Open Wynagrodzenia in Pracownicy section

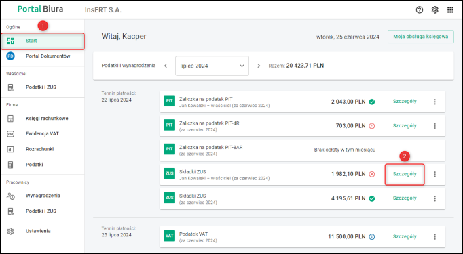click(43, 196)
